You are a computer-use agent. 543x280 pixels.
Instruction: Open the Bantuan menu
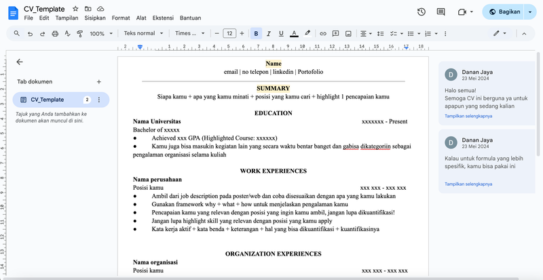tap(191, 18)
